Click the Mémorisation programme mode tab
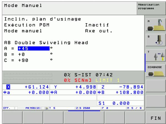166x124 pixels. point(151,8)
